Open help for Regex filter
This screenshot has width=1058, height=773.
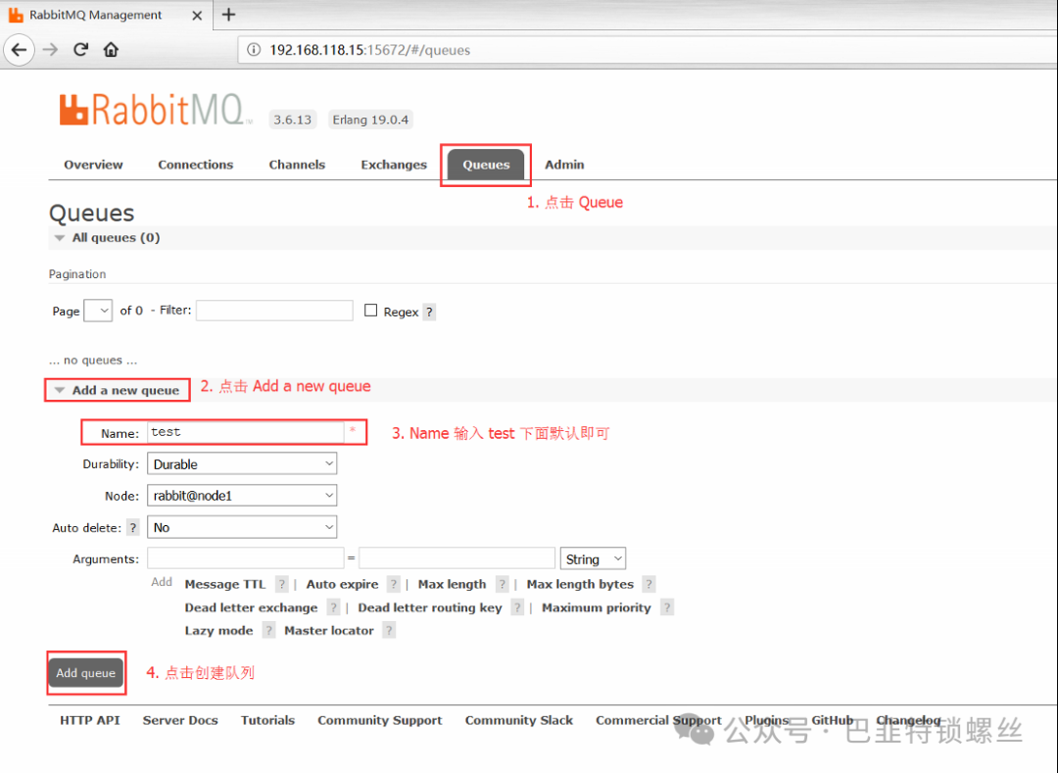click(429, 312)
